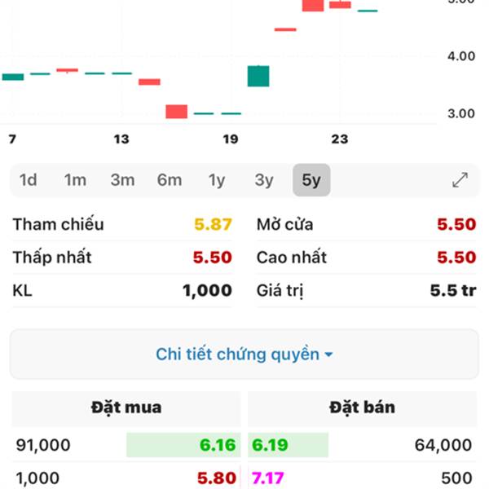Expand the chart to fullscreen

(x=460, y=180)
